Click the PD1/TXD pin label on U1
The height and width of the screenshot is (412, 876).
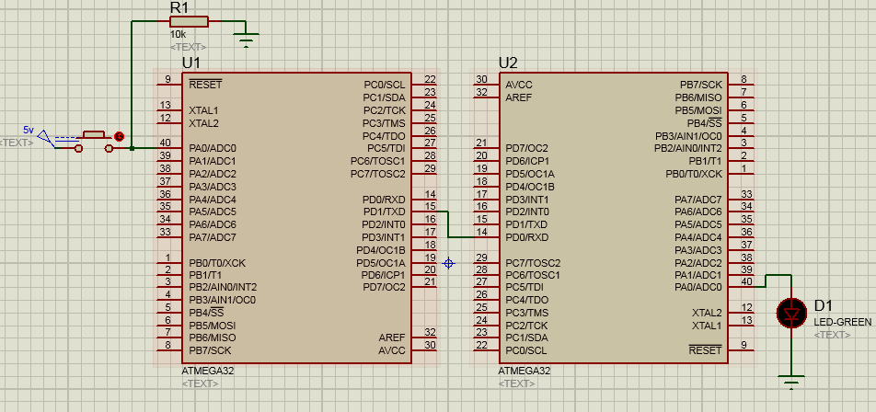[x=384, y=212]
